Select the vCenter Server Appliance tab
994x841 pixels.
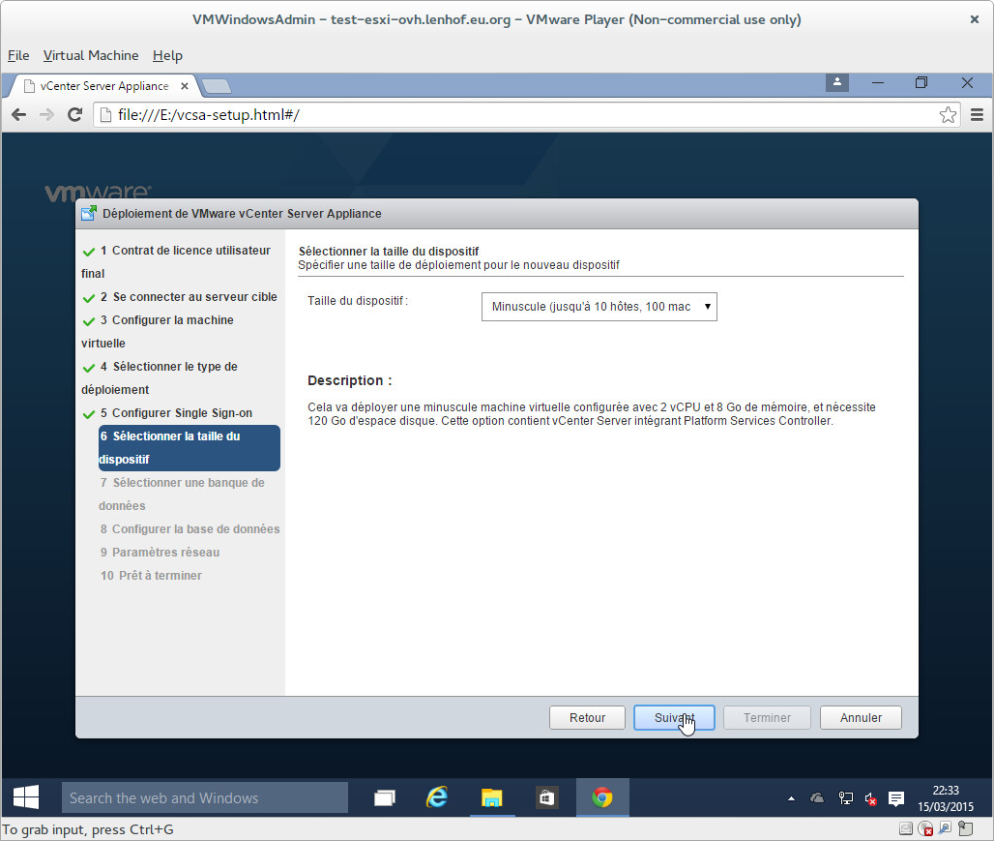(104, 86)
